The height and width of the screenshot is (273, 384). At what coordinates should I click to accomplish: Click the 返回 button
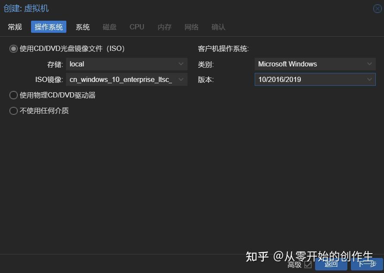[331, 264]
